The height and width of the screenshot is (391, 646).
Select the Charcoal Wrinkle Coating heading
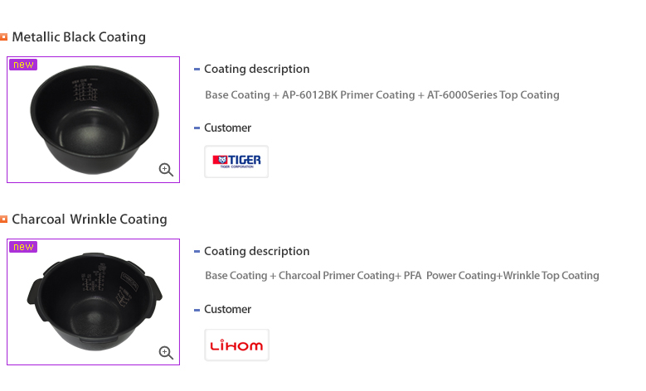click(x=90, y=220)
